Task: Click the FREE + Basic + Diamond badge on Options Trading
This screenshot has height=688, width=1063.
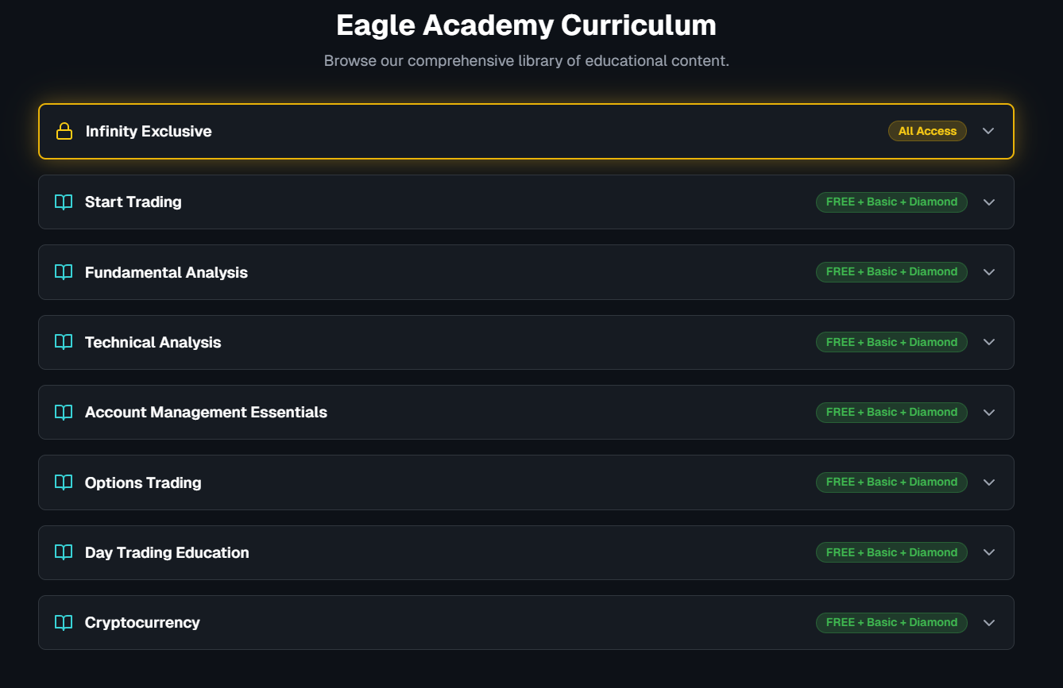Action: (x=891, y=482)
